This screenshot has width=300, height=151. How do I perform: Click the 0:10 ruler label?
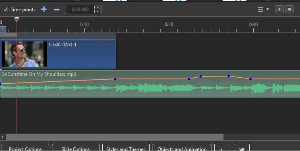coord(85,25)
